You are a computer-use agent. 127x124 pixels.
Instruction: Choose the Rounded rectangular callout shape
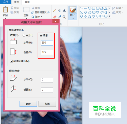pos(98,16)
